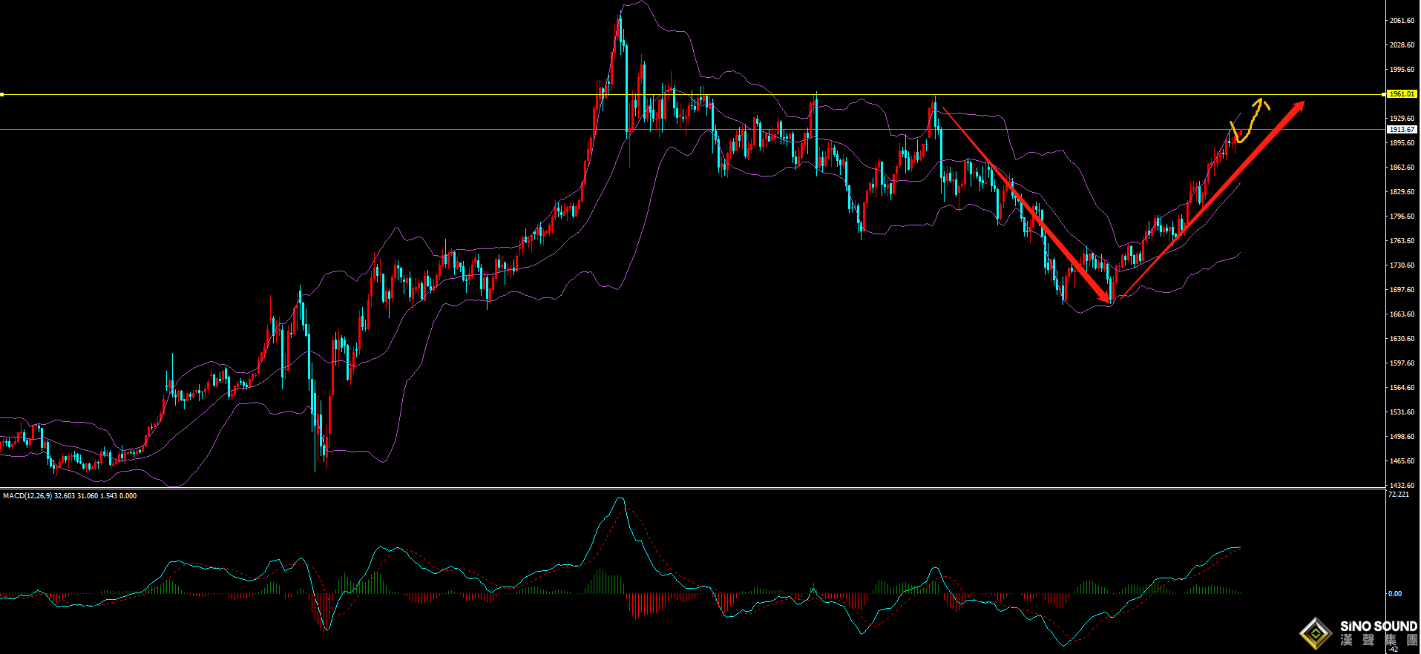Click the 1432.60 price axis label
The height and width of the screenshot is (654, 1421).
pos(1402,485)
